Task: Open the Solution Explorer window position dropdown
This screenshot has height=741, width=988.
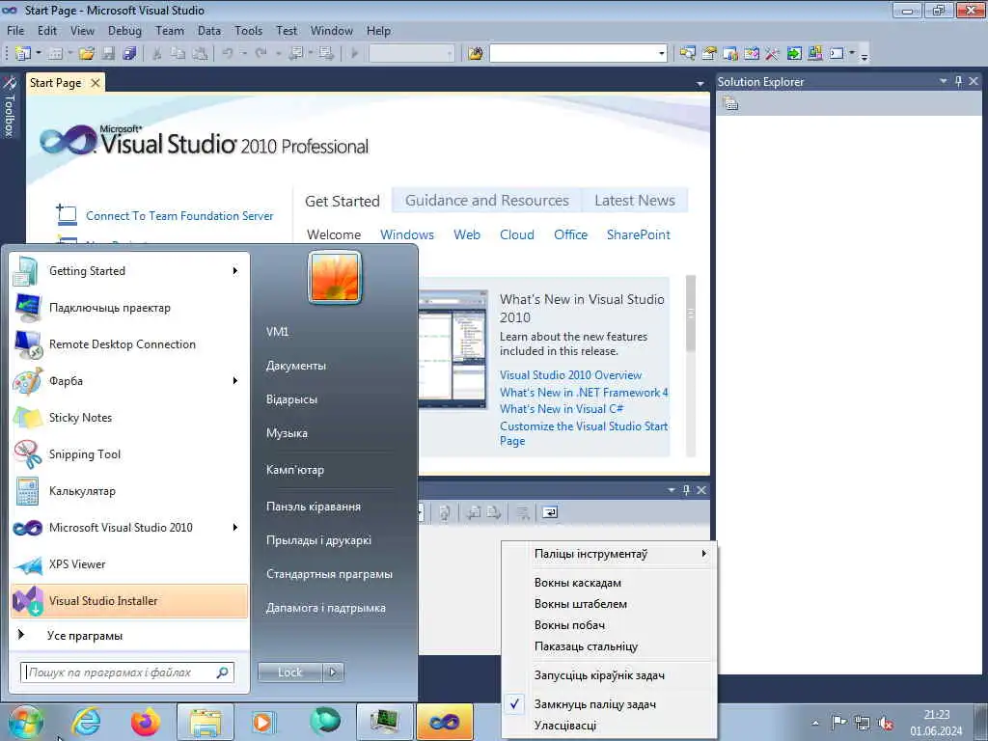Action: coord(944,81)
